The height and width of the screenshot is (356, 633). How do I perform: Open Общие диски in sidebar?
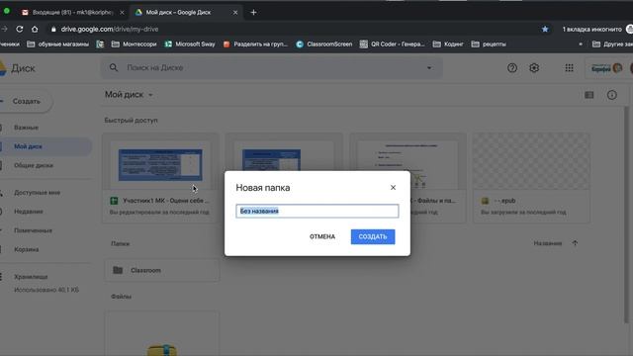click(34, 165)
